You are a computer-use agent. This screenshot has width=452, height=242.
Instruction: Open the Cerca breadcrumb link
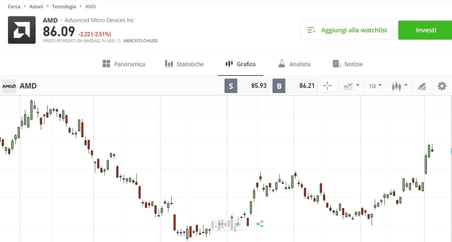(x=14, y=6)
